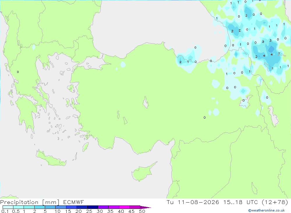
Task: Select the '15..18 UTC' time range text
Action: tap(241, 202)
